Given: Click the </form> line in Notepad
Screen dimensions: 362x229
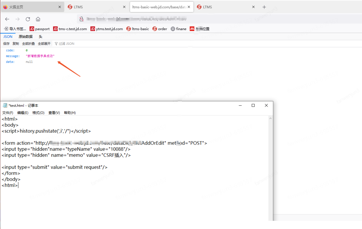Looking at the screenshot, I should pyautogui.click(x=11, y=173).
